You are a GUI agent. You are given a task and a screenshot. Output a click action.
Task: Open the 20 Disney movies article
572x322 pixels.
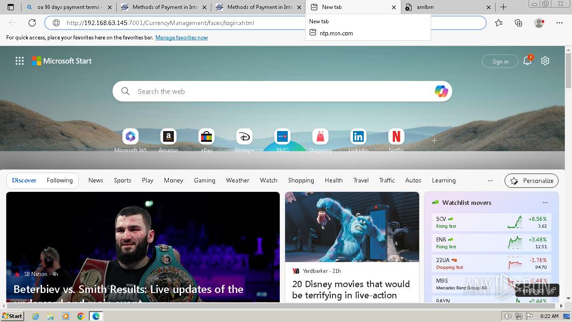point(351,289)
